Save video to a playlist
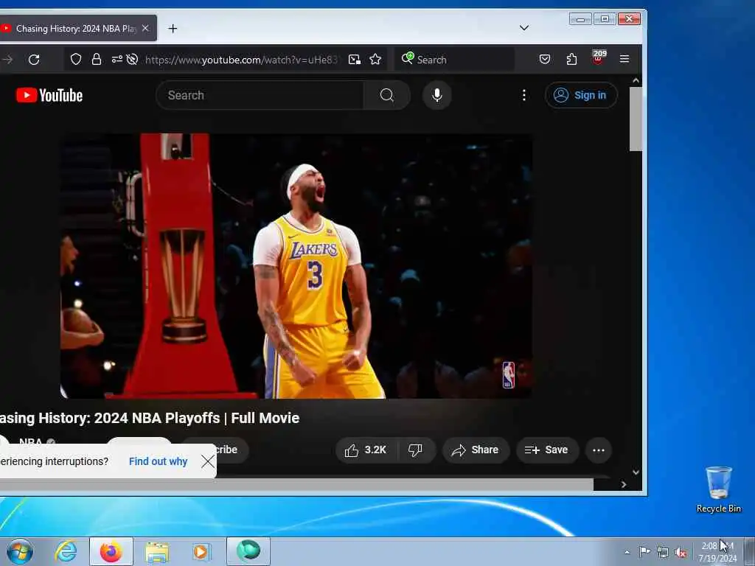Viewport: 755px width, 566px height. point(547,450)
